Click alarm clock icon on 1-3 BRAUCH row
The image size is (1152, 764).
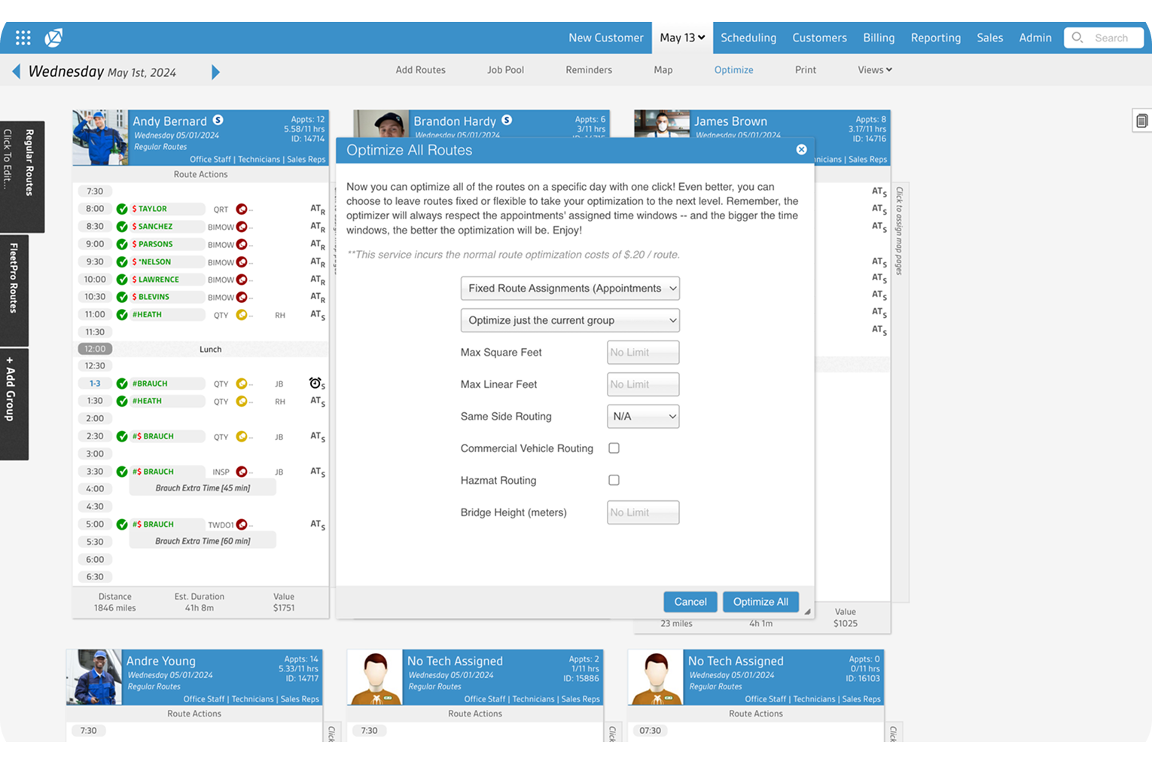315,383
